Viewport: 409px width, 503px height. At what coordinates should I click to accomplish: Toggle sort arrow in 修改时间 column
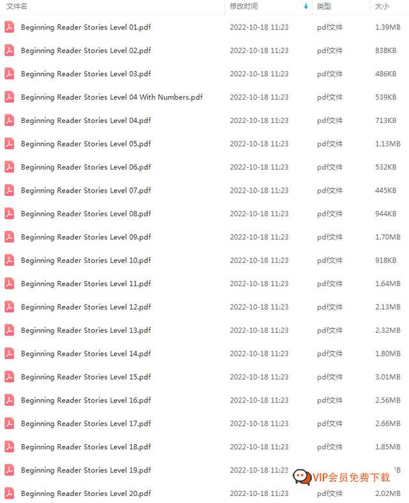click(x=306, y=6)
